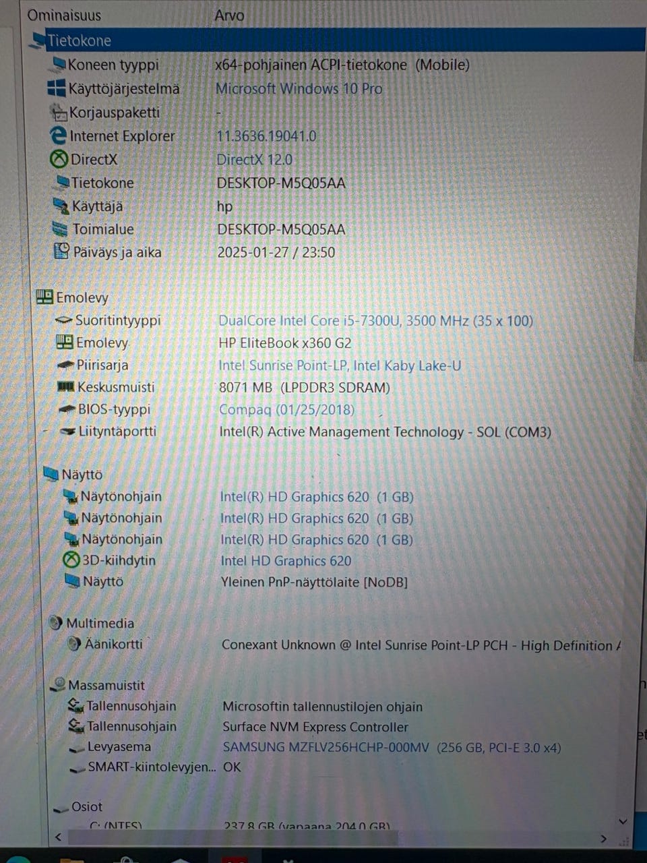The height and width of the screenshot is (863, 647).
Task: Click the horizontal scrollbar right arrow
Action: pos(603,838)
